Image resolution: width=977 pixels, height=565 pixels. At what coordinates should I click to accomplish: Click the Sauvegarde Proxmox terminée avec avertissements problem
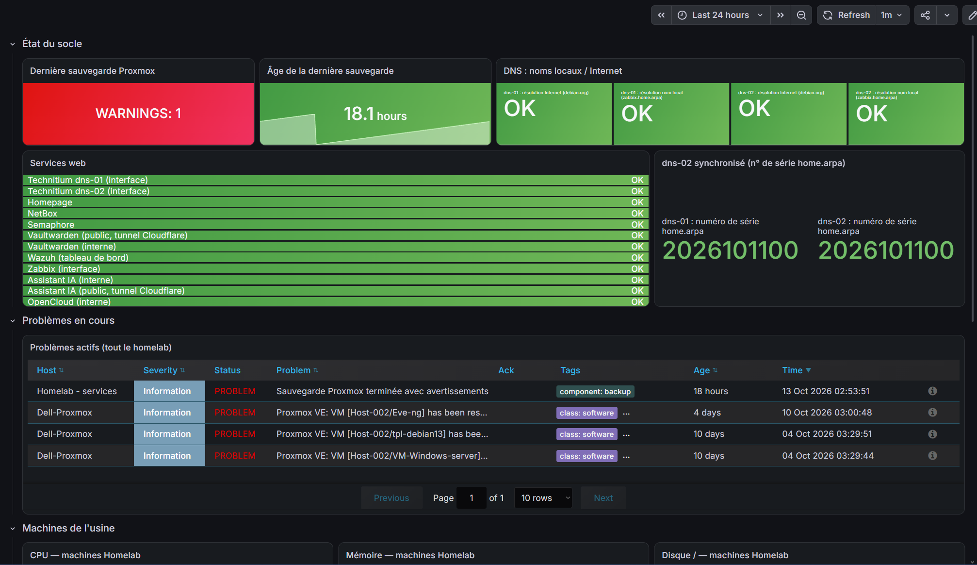pos(382,391)
